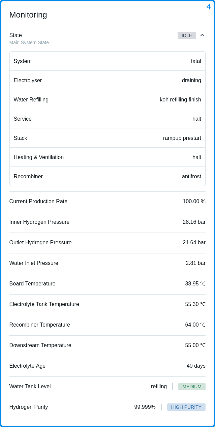The image size is (215, 427).
Task: Select the Stack rampup prestart row
Action: click(107, 138)
